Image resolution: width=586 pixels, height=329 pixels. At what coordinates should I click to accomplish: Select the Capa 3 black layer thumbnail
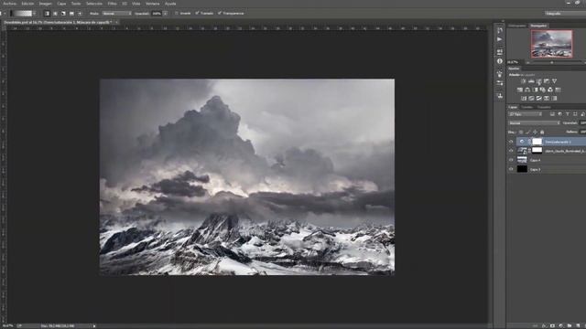[x=522, y=169]
